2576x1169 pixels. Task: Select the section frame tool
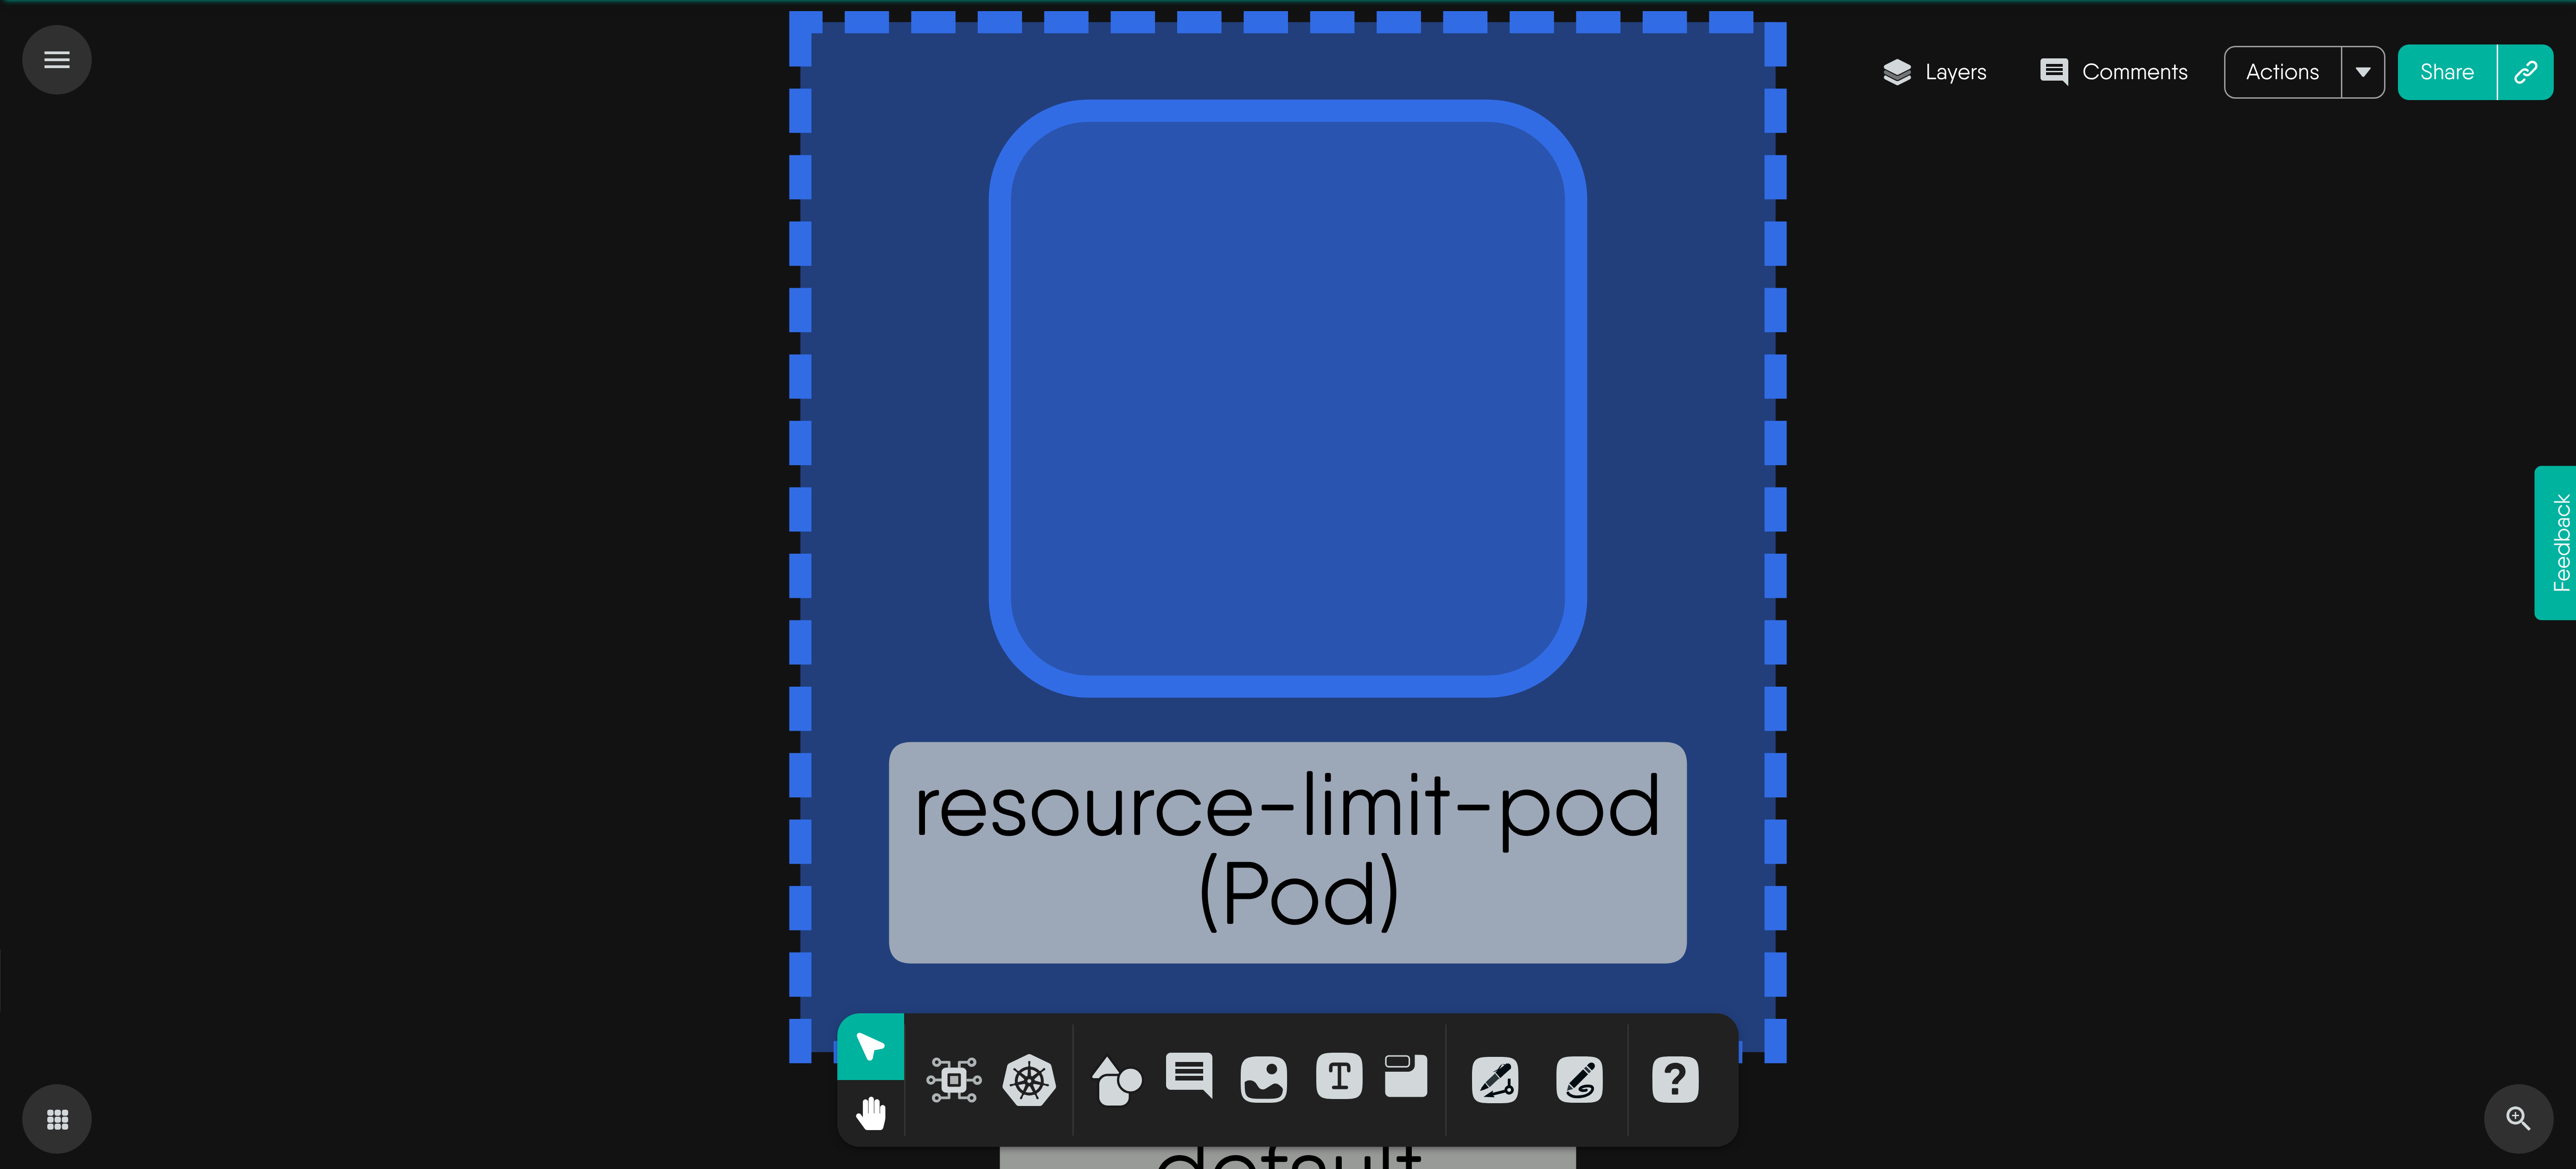tap(1405, 1076)
